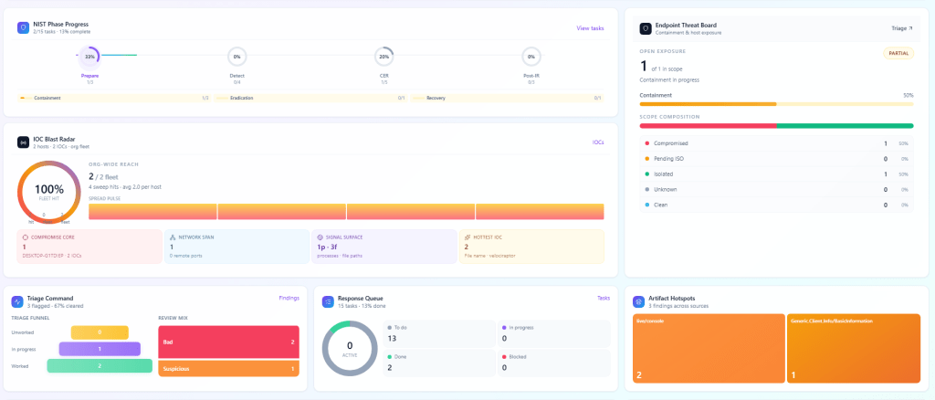The image size is (935, 400).
Task: Click the Endpoint Threat Board shield icon
Action: click(x=646, y=28)
